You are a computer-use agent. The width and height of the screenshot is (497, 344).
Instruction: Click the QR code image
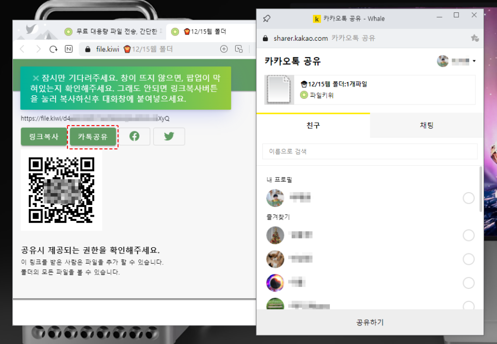[x=62, y=190]
